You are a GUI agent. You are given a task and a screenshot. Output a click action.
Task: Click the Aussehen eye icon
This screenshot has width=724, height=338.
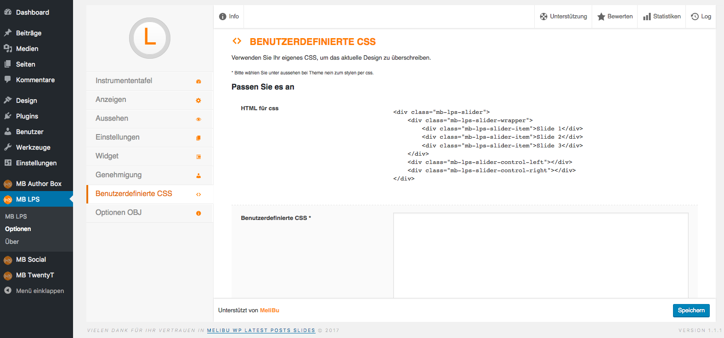(x=198, y=119)
